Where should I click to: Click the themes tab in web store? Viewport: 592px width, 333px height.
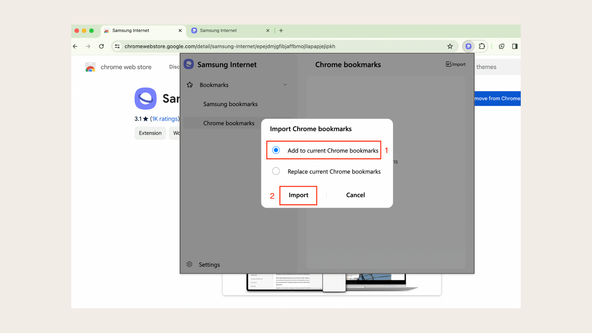click(x=486, y=67)
